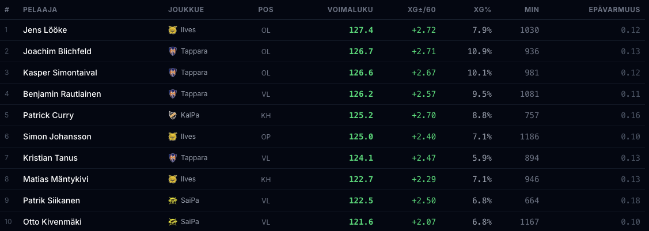Click the POS column header
This screenshot has width=649, height=231.
[x=265, y=10]
